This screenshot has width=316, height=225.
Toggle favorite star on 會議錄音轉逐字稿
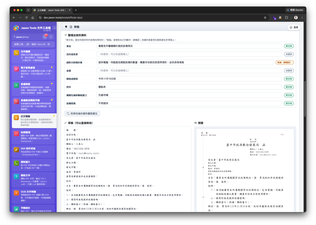(x=52, y=100)
